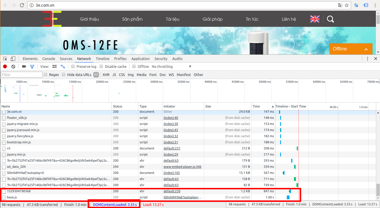
Task: Click the 3E site logo
Action: [52, 19]
